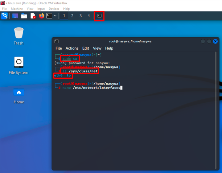Open VirtualBox Help menu
222x173 pixels.
[66, 9]
